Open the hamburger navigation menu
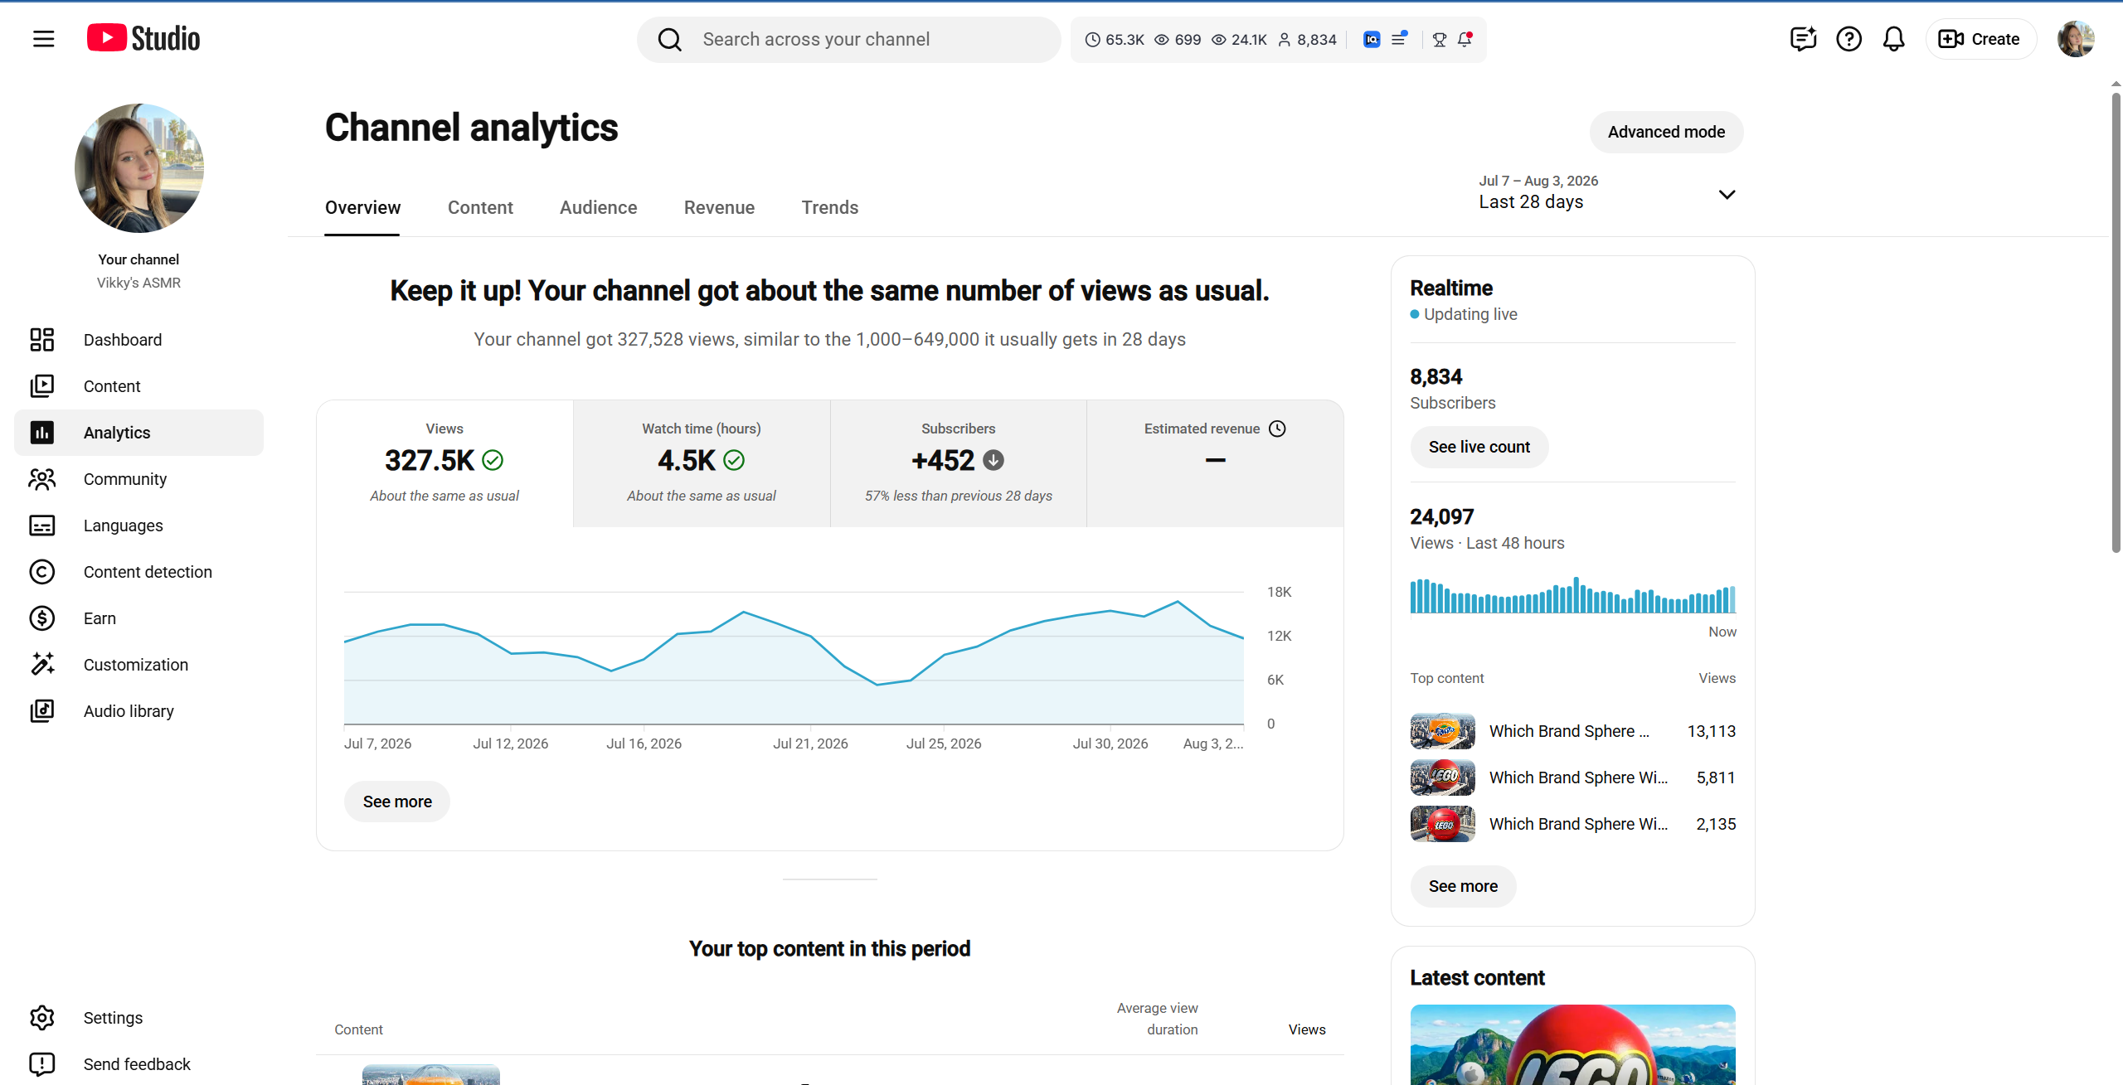 44,39
